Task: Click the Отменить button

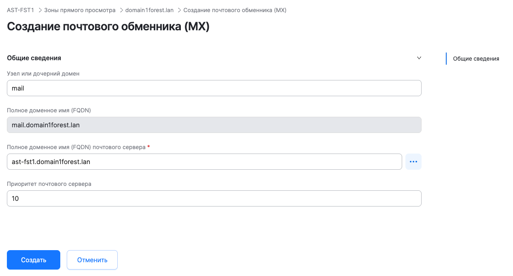Action: pyautogui.click(x=92, y=260)
